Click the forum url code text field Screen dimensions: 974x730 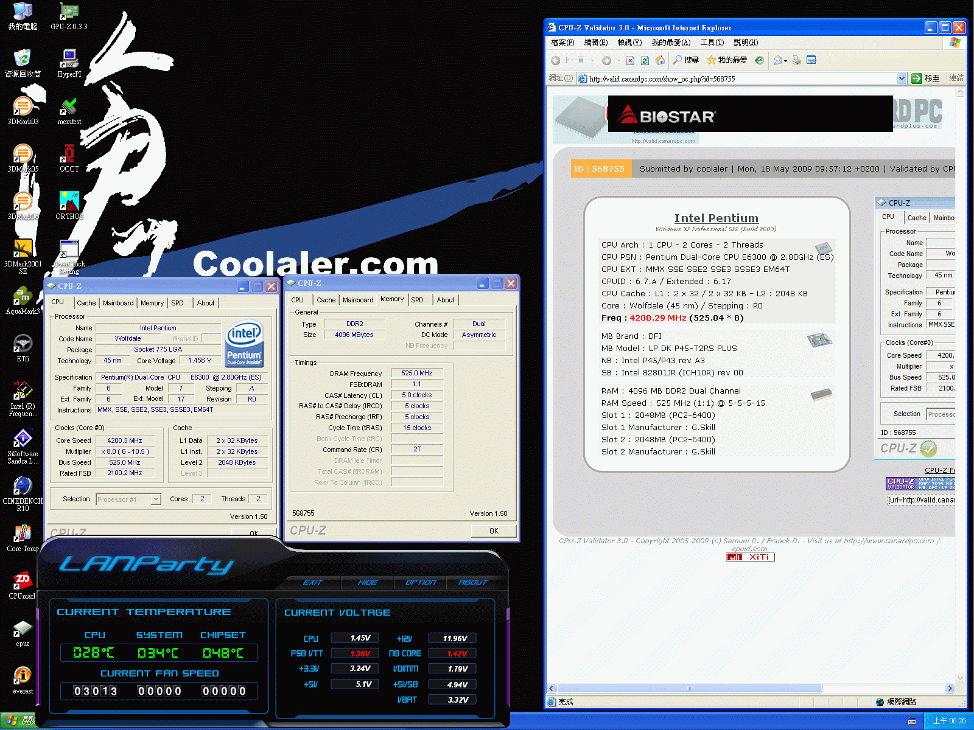click(x=920, y=500)
